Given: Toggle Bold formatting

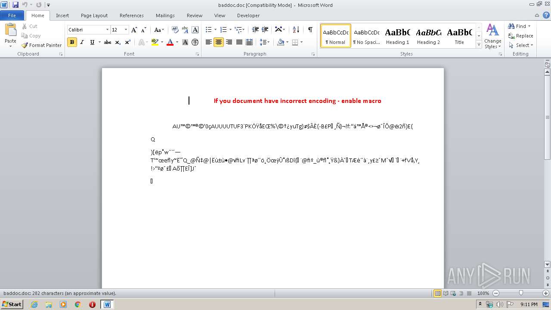Looking at the screenshot, I should point(72,42).
